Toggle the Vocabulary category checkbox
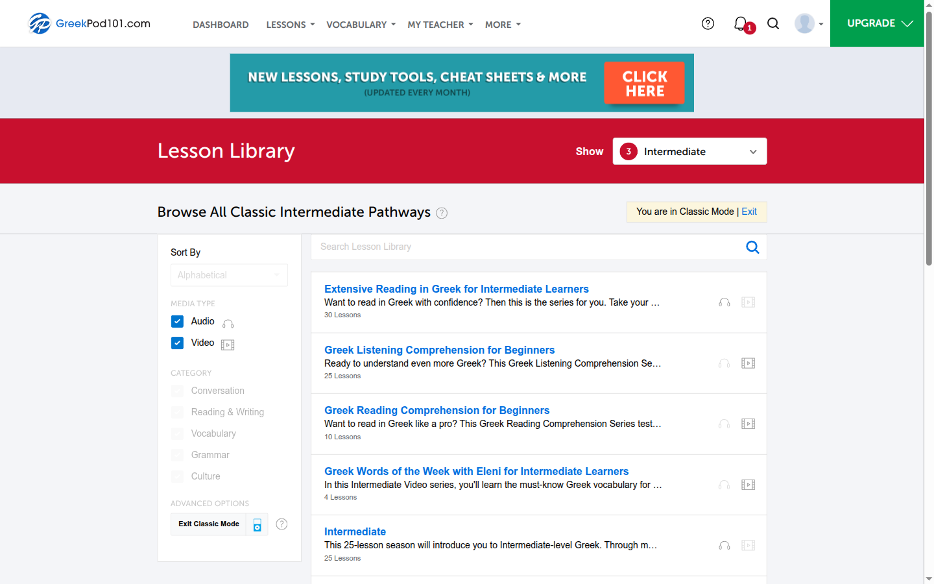 point(177,433)
